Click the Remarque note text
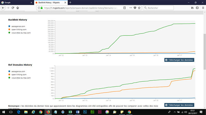 pyautogui.click(x=83, y=107)
